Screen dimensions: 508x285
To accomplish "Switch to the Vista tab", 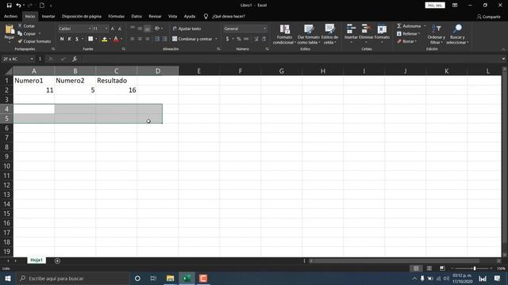I will [172, 16].
